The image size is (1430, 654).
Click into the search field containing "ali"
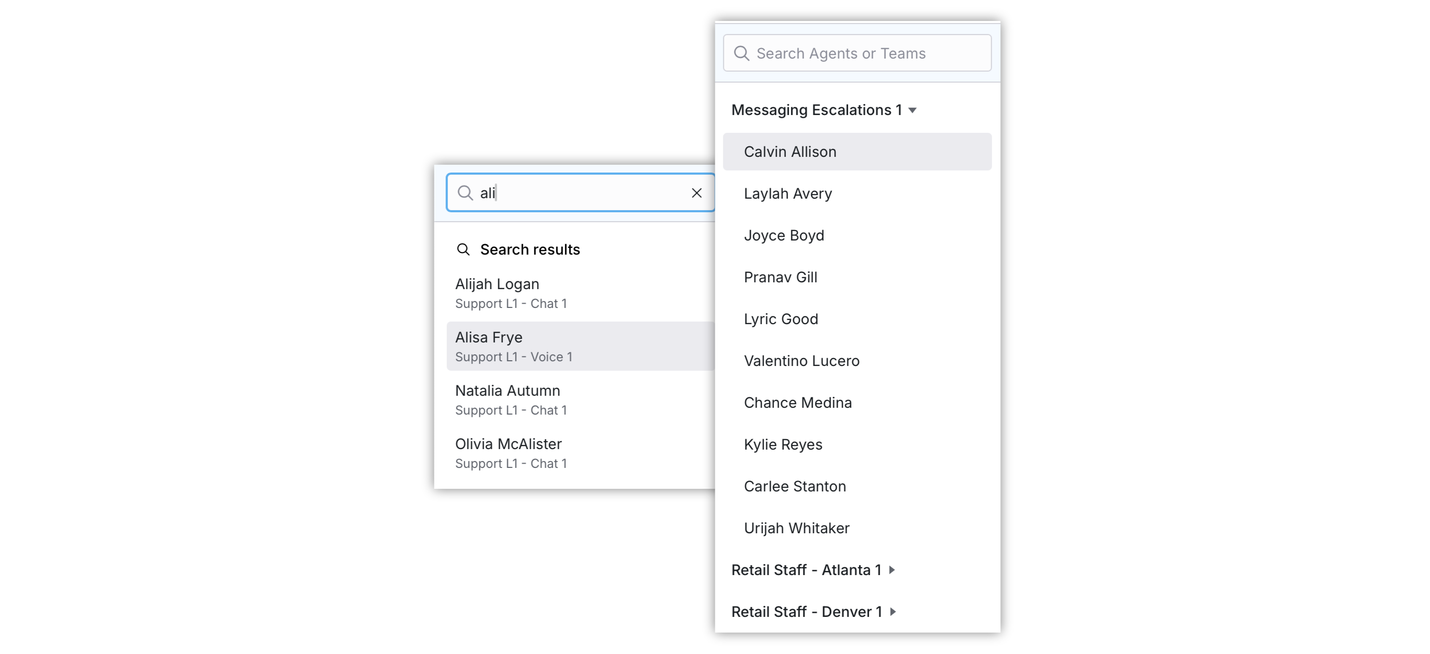(x=580, y=192)
